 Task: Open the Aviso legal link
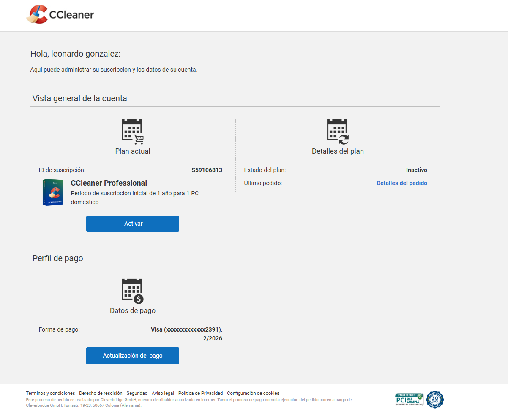pos(163,393)
